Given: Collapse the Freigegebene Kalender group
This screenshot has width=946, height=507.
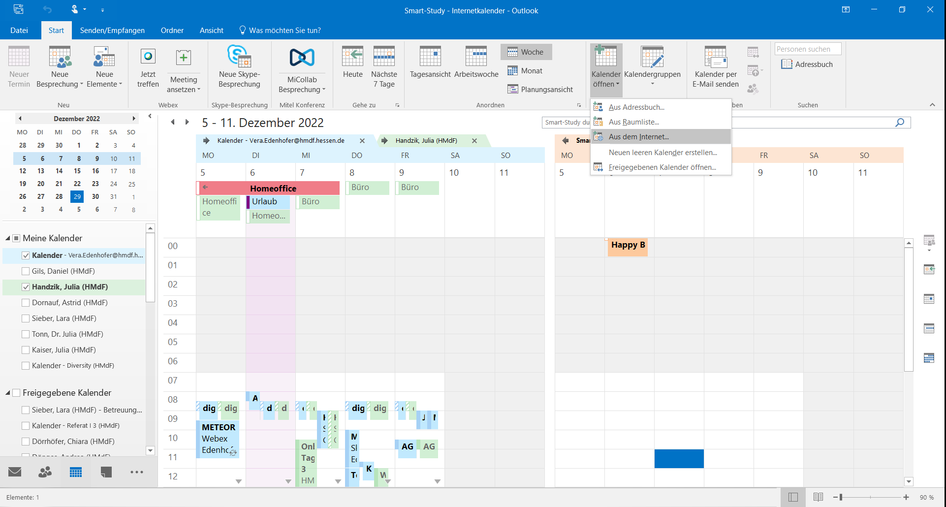Looking at the screenshot, I should pos(8,393).
